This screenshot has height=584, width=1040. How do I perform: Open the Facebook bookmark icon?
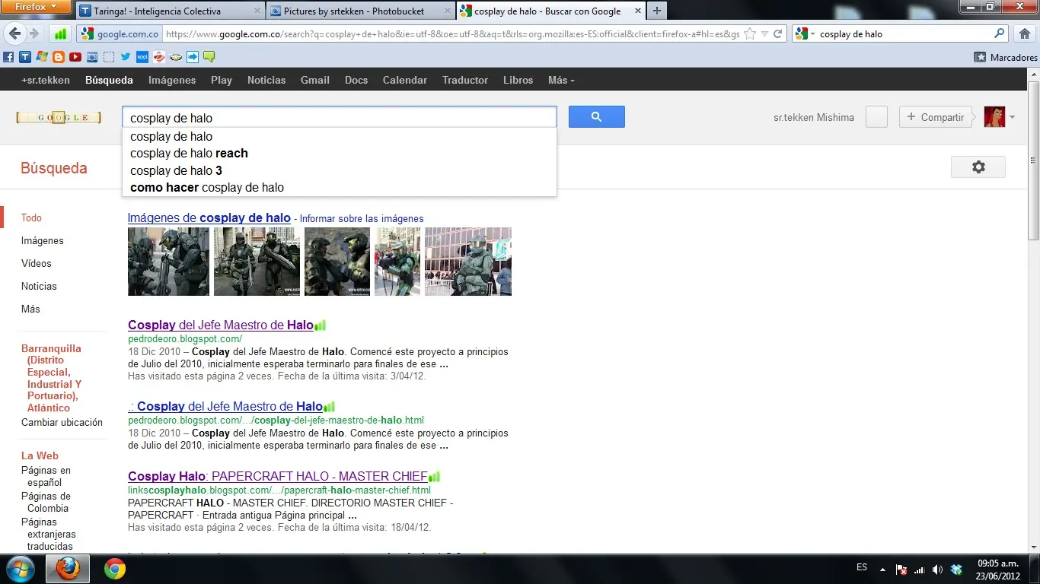[8, 57]
